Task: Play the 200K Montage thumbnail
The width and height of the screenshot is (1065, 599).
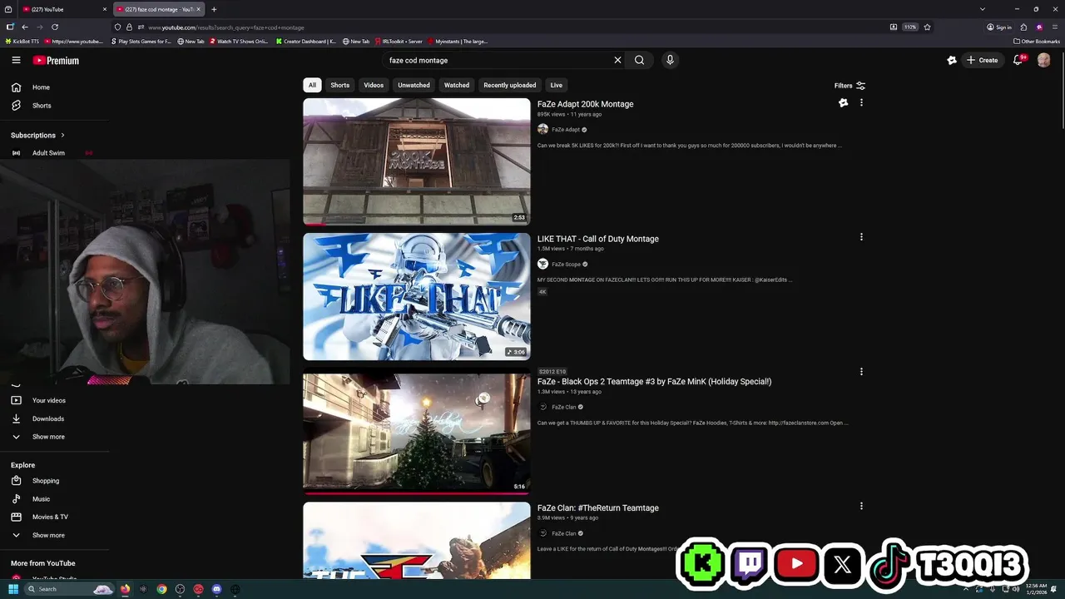Action: pyautogui.click(x=416, y=161)
